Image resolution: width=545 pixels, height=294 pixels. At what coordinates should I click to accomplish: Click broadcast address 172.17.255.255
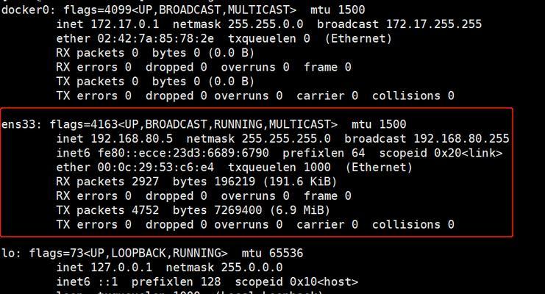pos(434,24)
